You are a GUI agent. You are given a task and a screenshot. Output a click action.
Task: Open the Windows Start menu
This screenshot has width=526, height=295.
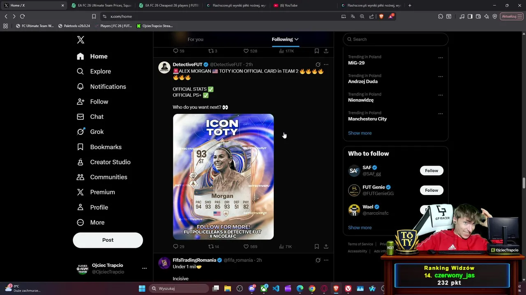(142, 288)
